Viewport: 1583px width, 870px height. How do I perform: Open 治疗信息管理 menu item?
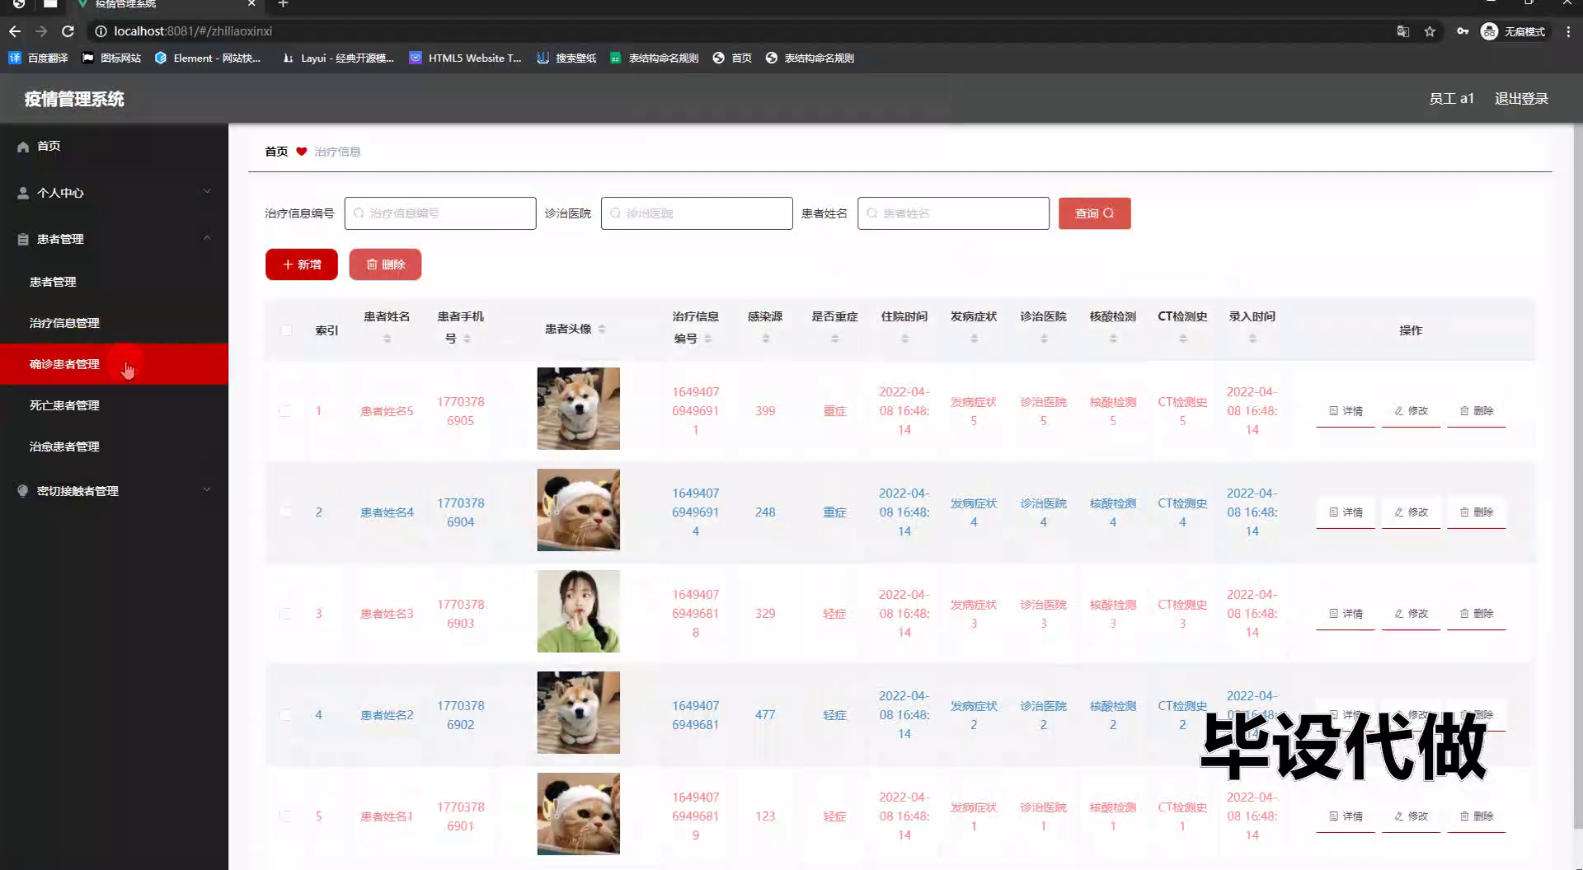click(x=114, y=323)
